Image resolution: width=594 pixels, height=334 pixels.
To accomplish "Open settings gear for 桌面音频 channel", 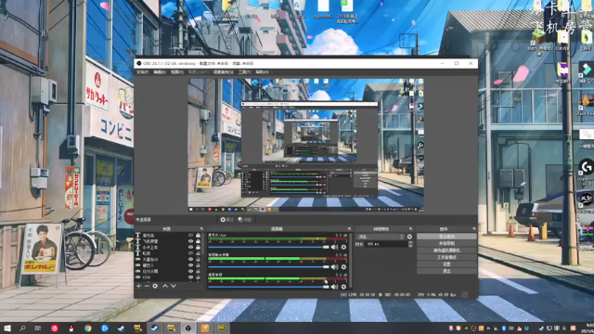I will 343,287.
